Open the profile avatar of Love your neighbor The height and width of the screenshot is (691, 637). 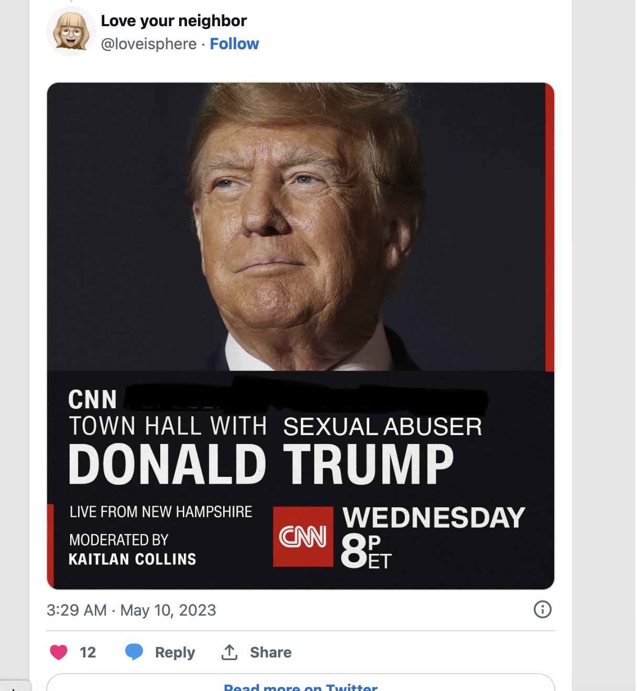click(x=71, y=32)
